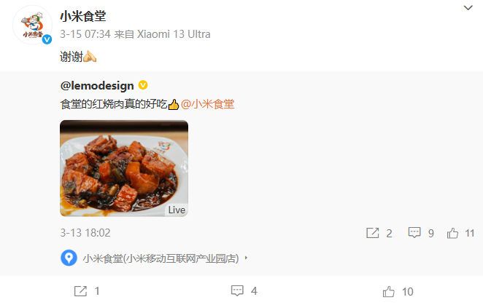Open location 小米食堂(小米移动互联网产业园店)
The image size is (483, 305).
[161, 258]
